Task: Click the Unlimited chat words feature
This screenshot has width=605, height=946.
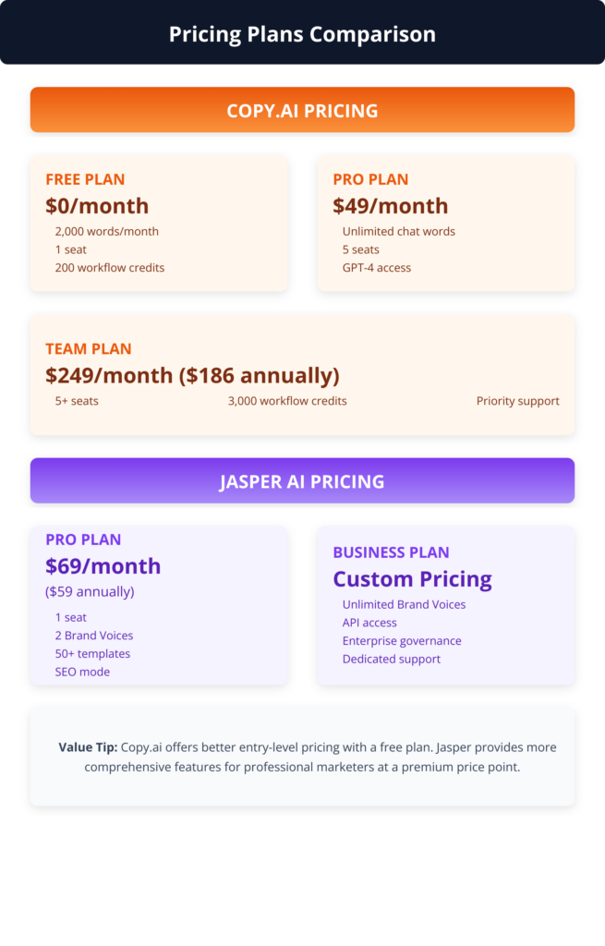Action: pyautogui.click(x=398, y=232)
